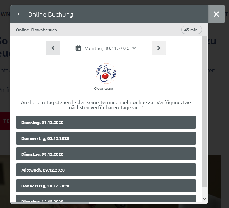Go to the previous day
229x208 pixels.
(x=53, y=48)
